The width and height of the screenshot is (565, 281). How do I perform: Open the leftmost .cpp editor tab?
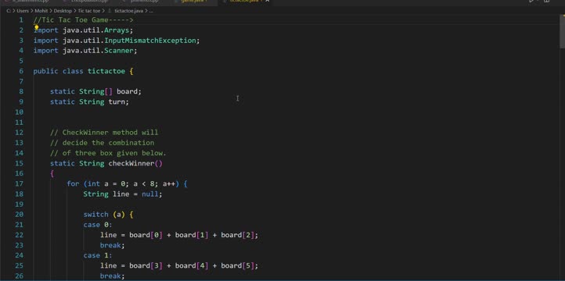tap(30, 1)
